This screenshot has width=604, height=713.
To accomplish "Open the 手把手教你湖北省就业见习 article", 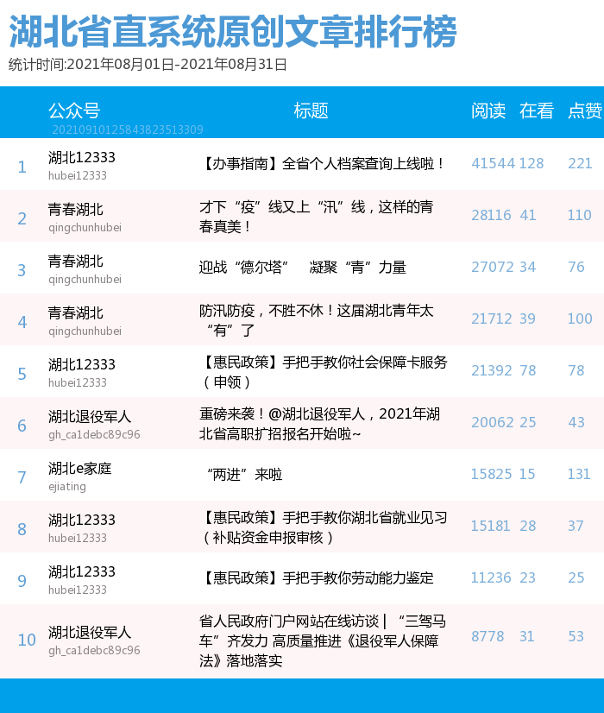I will click(323, 527).
